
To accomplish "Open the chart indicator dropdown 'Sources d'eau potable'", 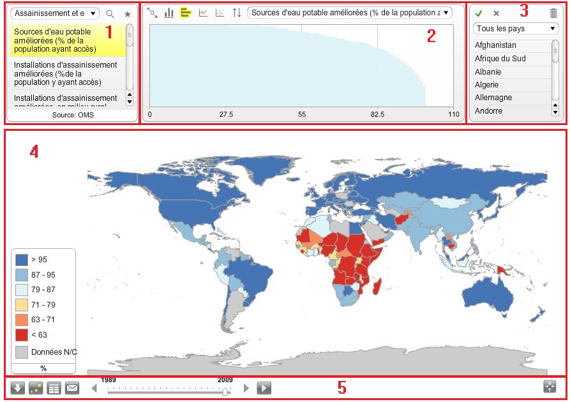I will [349, 13].
